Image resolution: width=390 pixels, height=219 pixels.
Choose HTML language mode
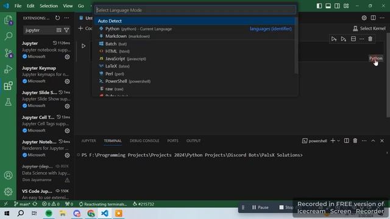tap(195, 51)
